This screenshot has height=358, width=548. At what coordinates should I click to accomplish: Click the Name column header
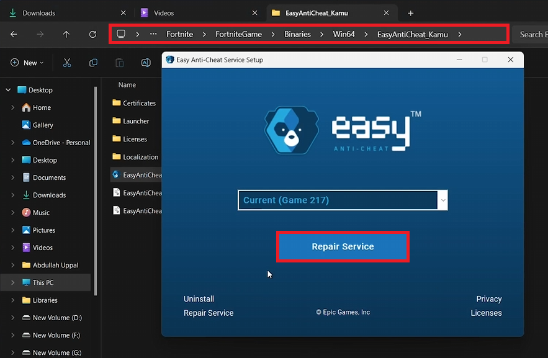point(127,85)
